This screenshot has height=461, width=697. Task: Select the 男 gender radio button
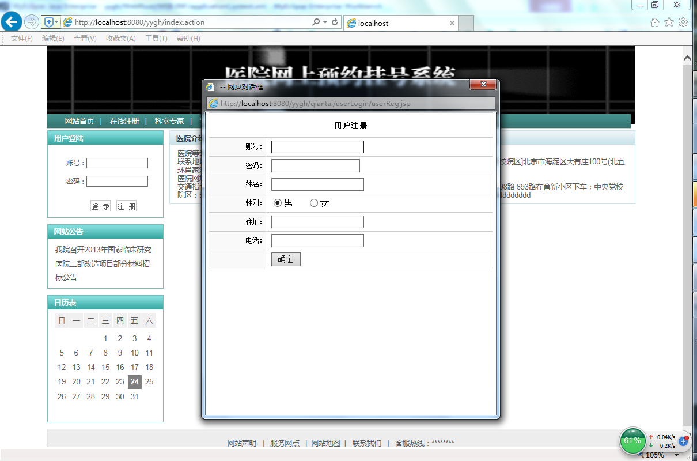278,203
